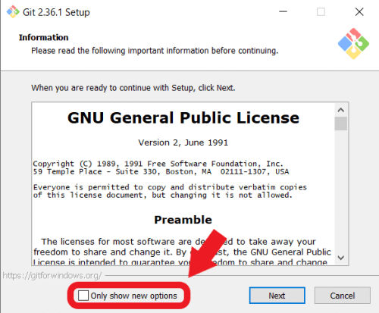Click the Only show new options label text
379x313 pixels.
pos(133,296)
